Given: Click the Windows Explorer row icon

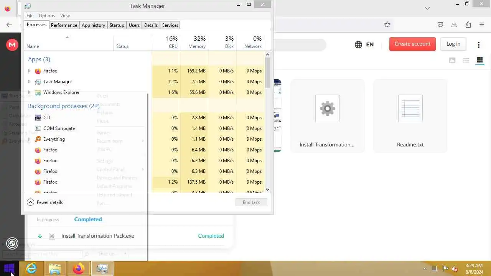Looking at the screenshot, I should tap(38, 92).
